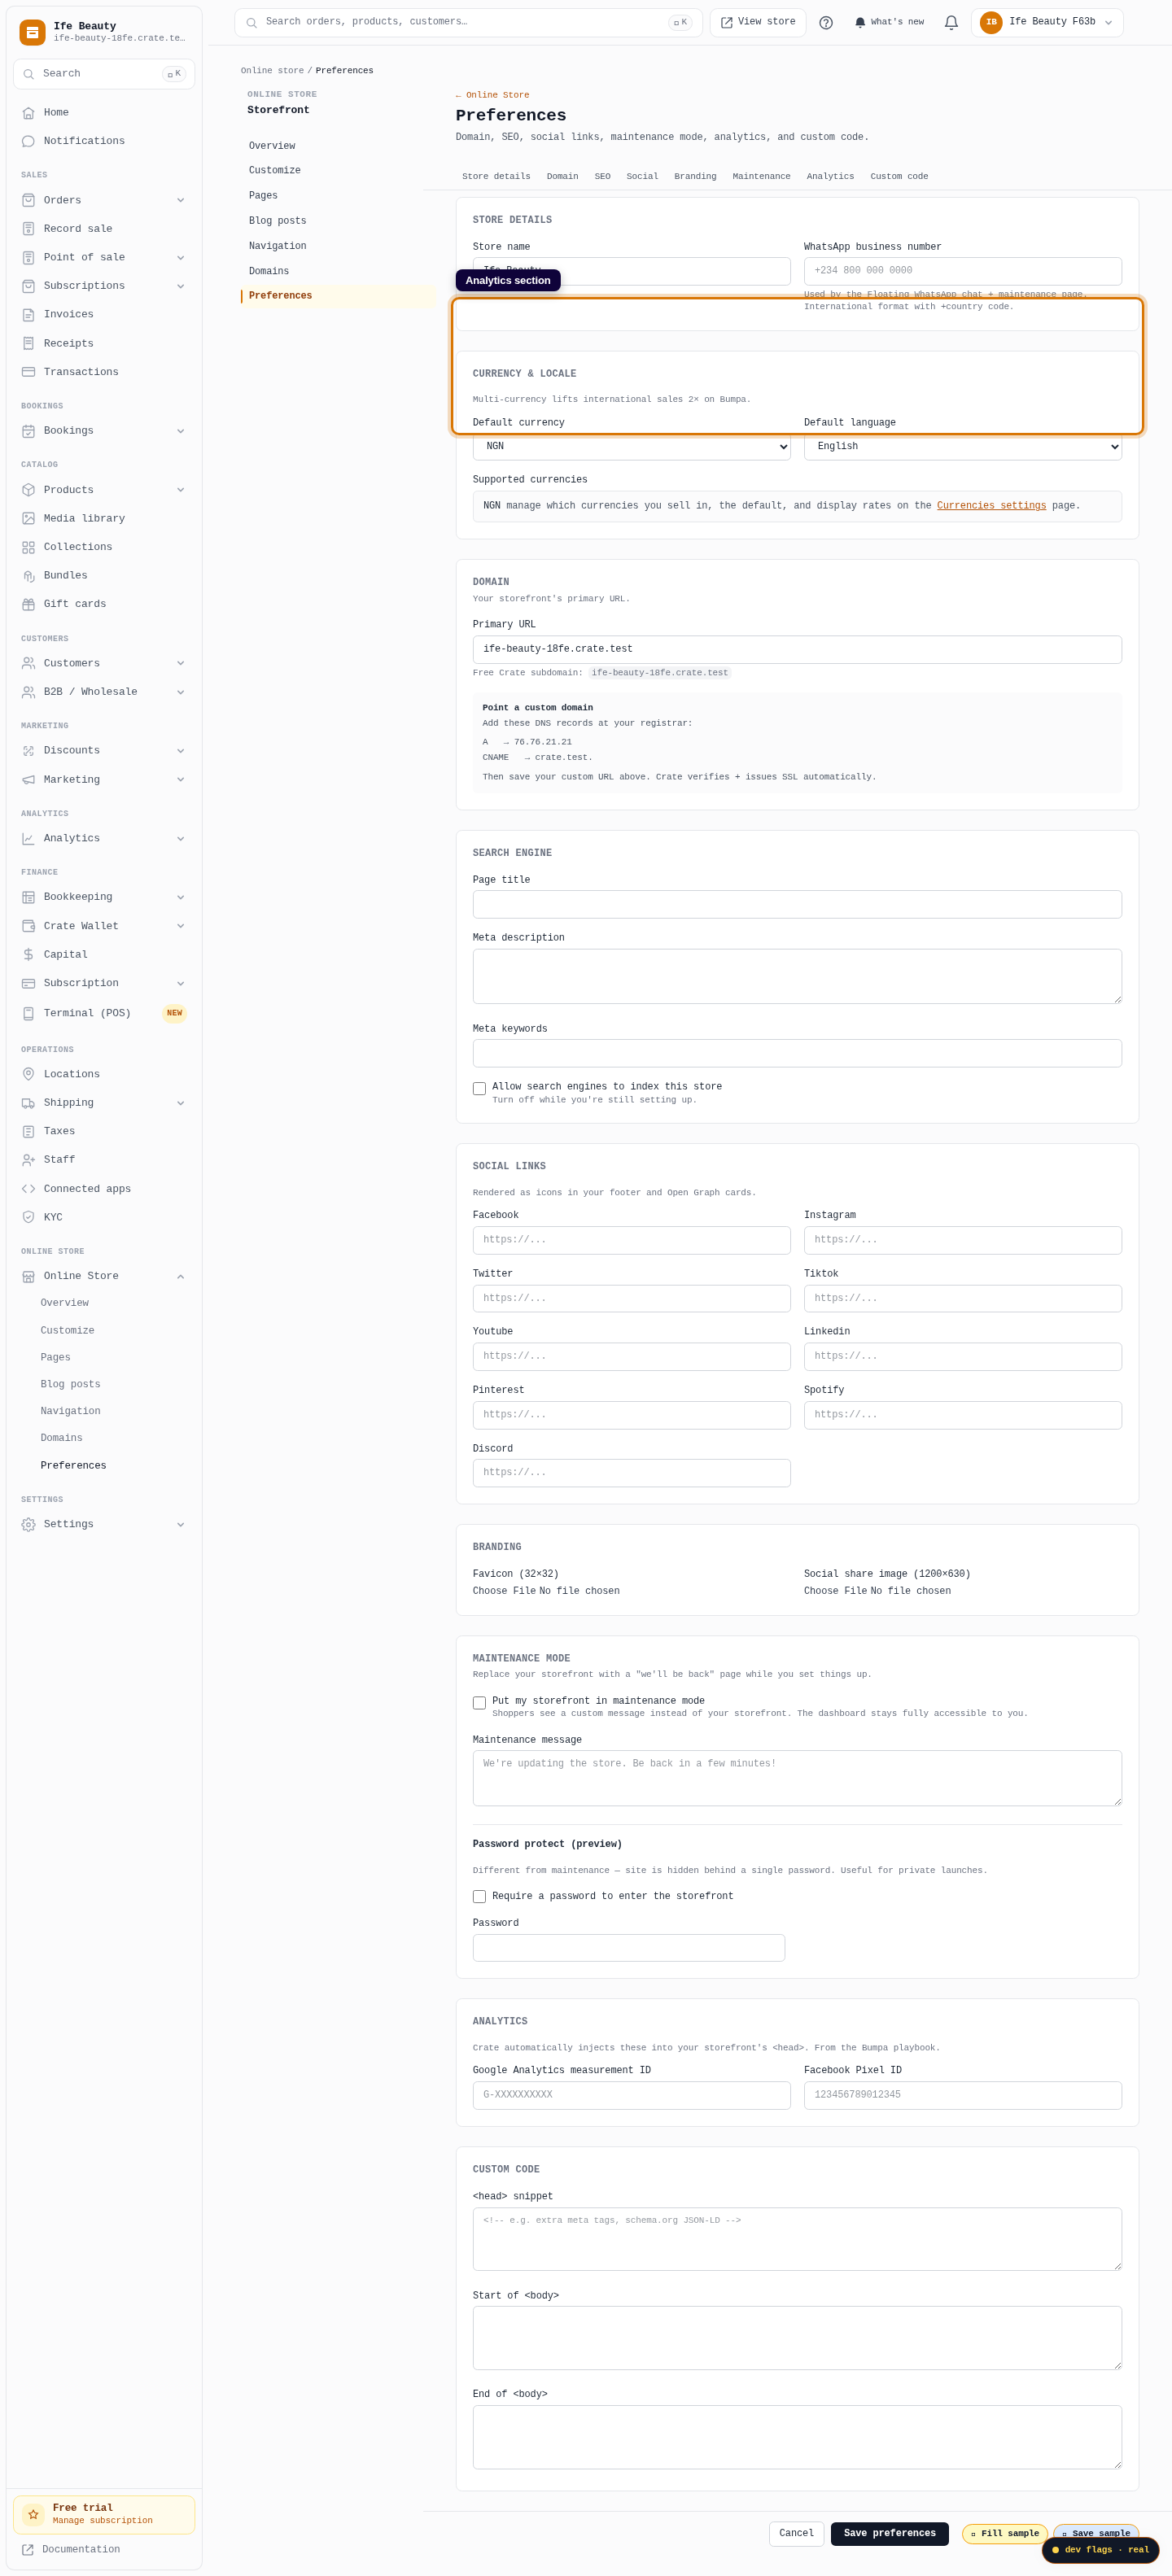Click the Cancel button
The height and width of the screenshot is (2576, 1172).
pyautogui.click(x=796, y=2533)
